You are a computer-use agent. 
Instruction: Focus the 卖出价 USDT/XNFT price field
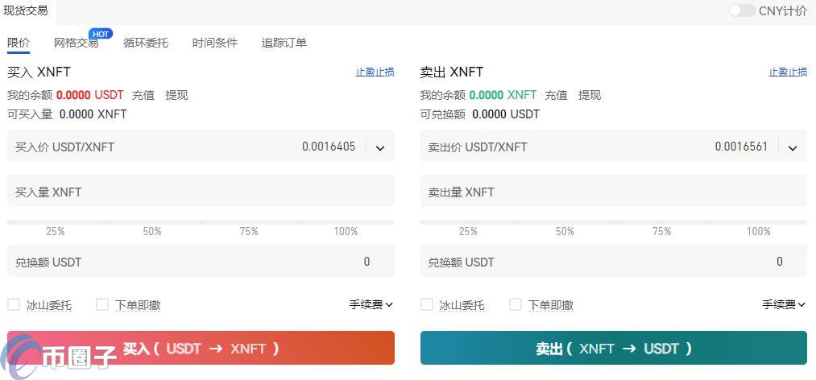(x=614, y=146)
